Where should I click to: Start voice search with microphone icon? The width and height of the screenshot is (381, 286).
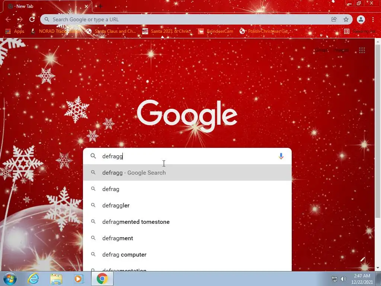pyautogui.click(x=281, y=156)
